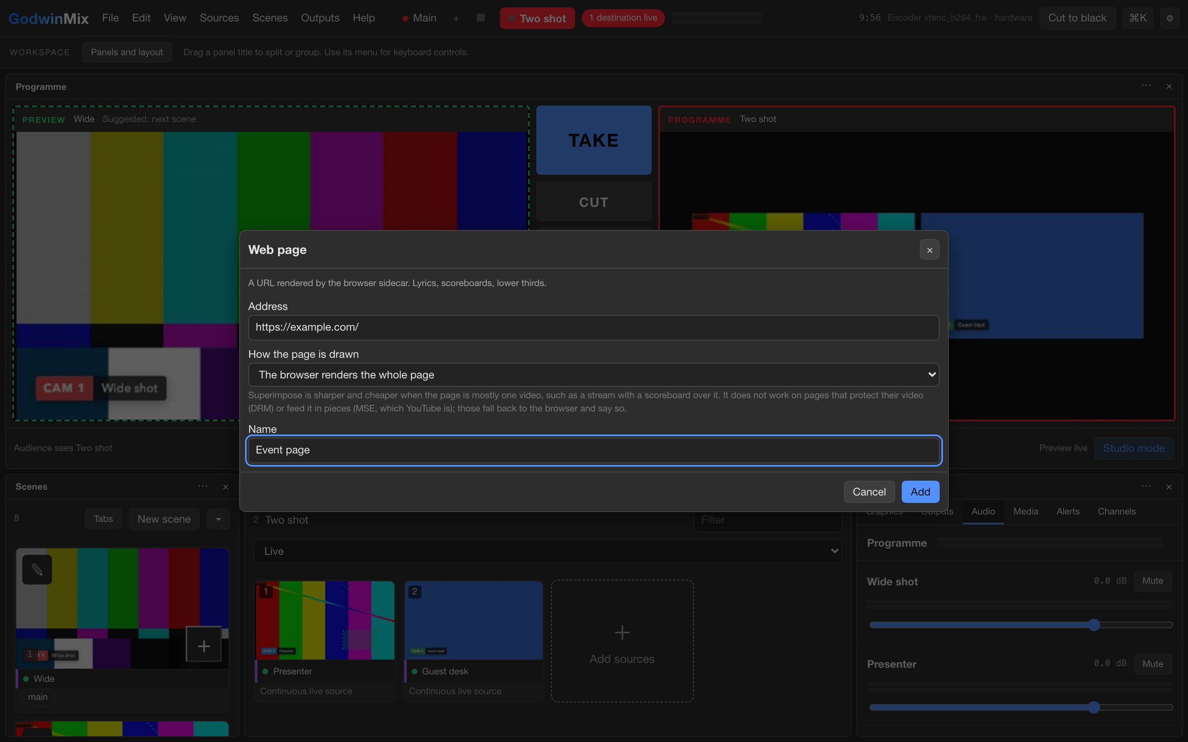Screen dimensions: 1188x742
Task: Mute the Wide shot audio
Action: [x=1152, y=580]
